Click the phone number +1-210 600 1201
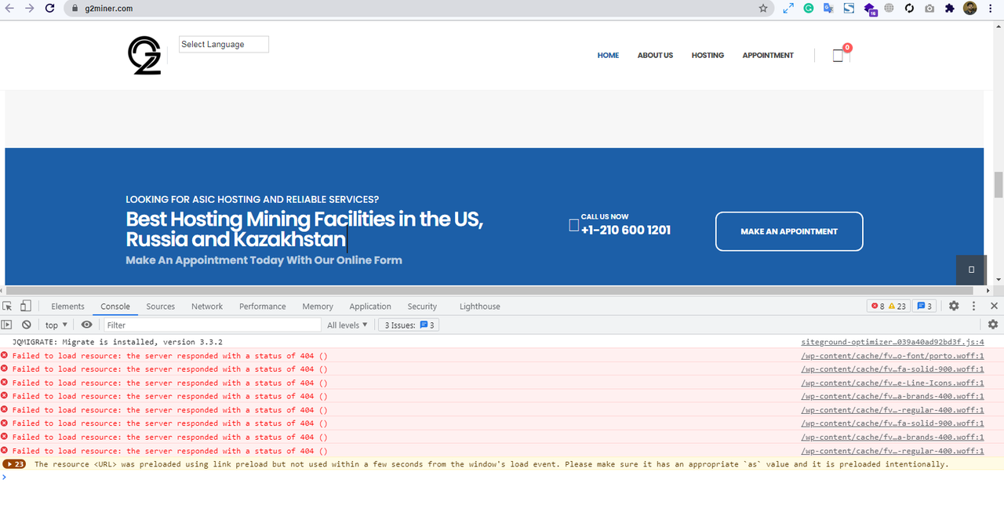 [x=626, y=231]
